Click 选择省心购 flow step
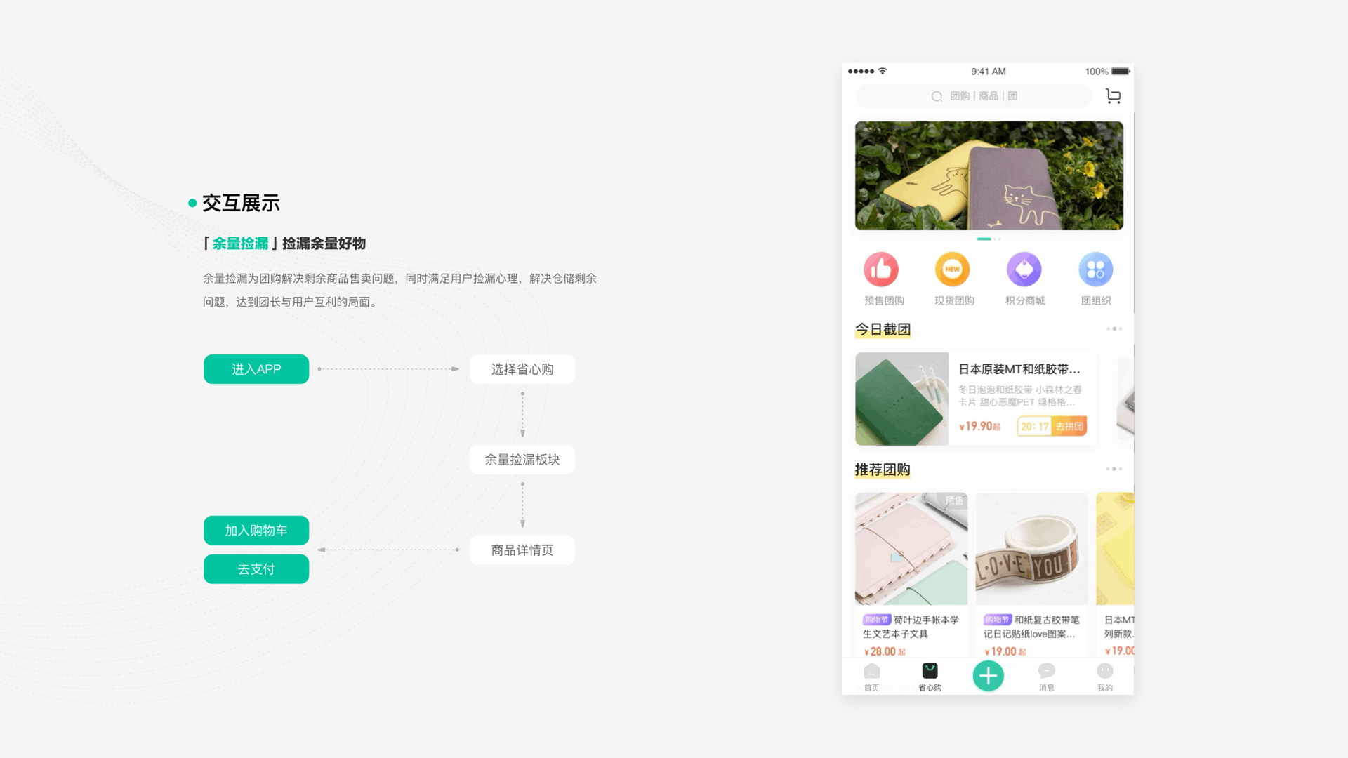This screenshot has height=758, width=1348. 522,369
